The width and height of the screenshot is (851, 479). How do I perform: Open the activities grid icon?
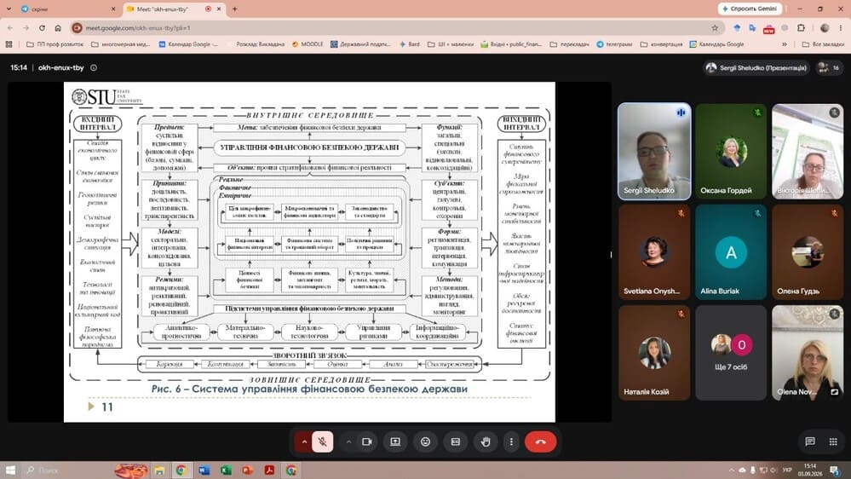[x=833, y=441]
